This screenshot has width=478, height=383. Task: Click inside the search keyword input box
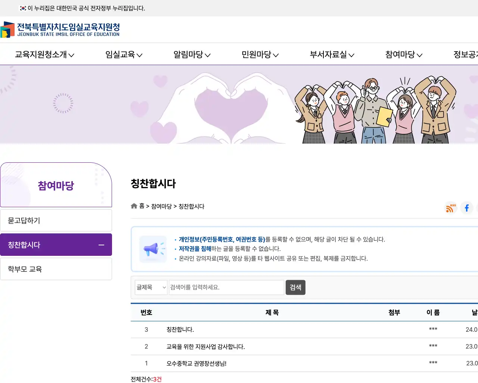coord(226,287)
